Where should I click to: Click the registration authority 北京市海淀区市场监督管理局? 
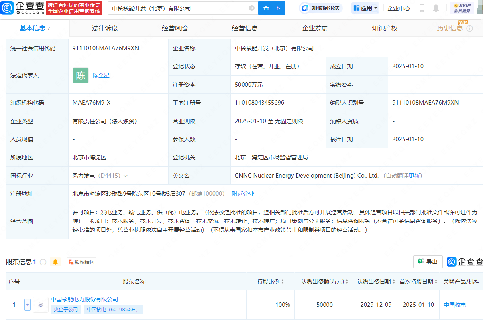(271, 158)
